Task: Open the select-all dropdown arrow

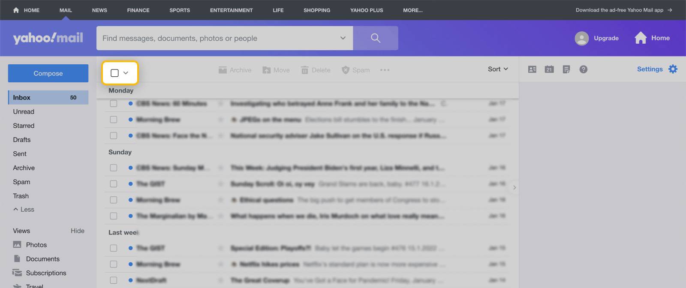Action: (x=126, y=73)
